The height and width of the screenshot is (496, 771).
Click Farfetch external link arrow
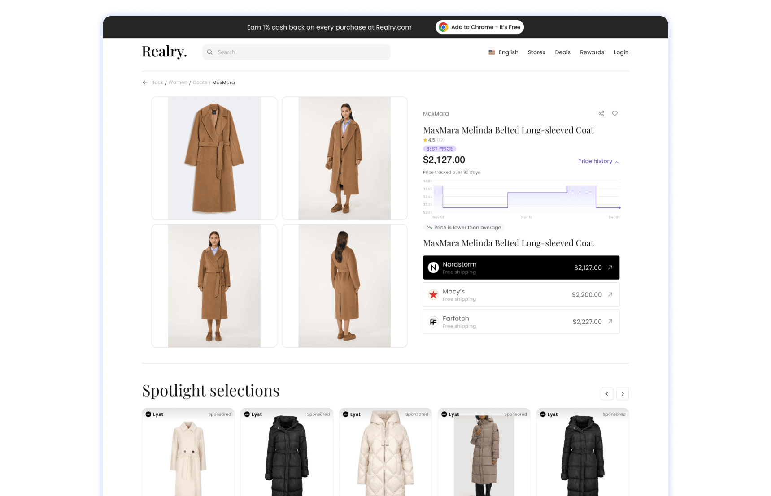pos(610,322)
